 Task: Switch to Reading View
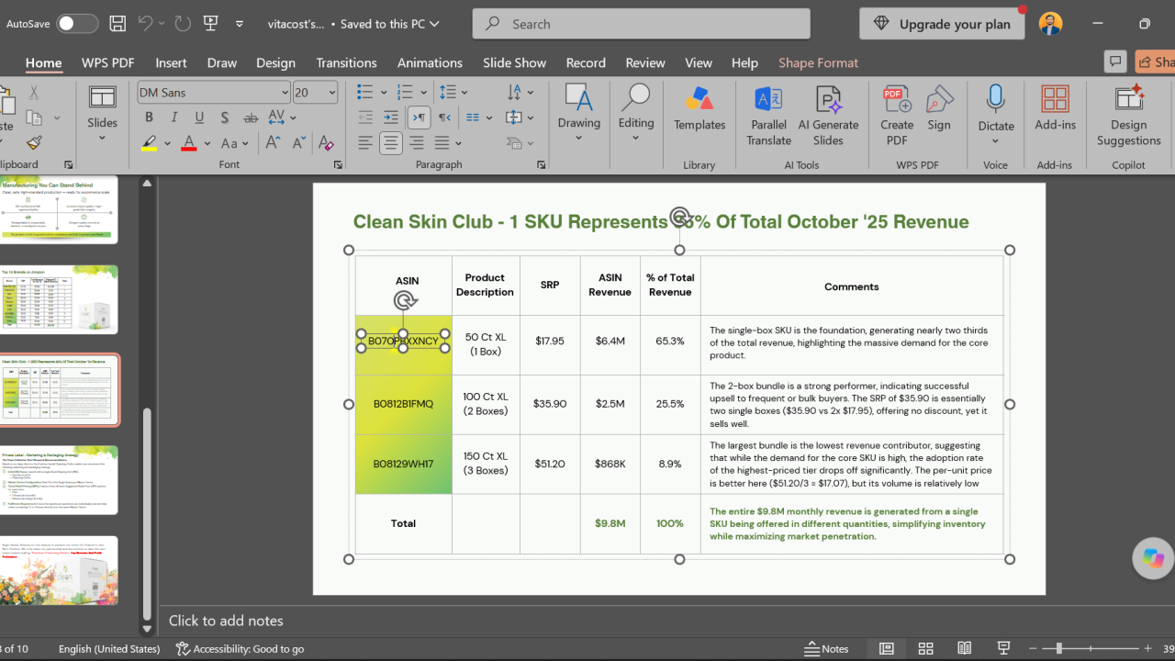[965, 648]
